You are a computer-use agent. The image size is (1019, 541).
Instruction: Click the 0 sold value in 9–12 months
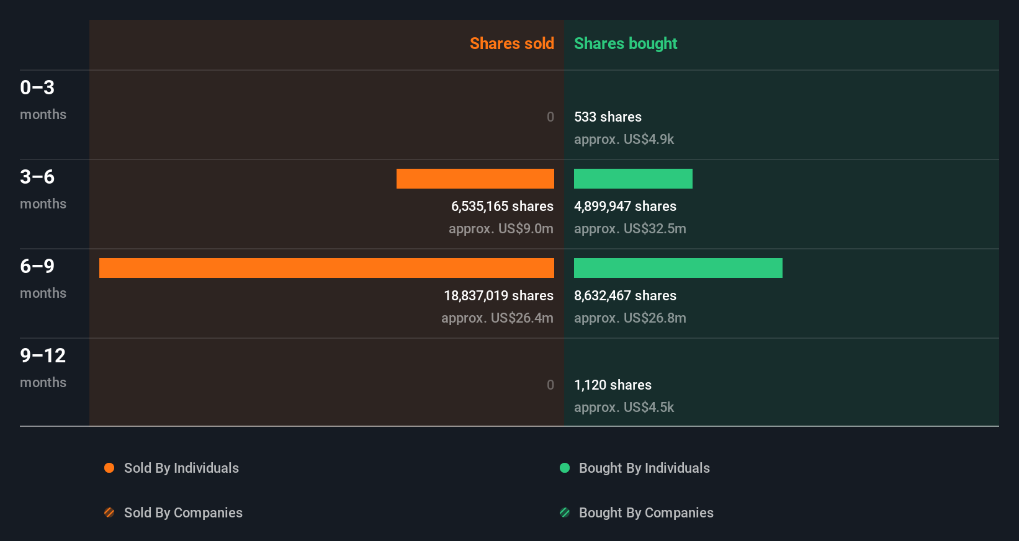(550, 385)
